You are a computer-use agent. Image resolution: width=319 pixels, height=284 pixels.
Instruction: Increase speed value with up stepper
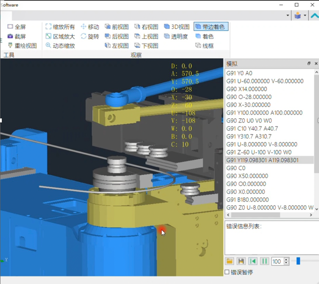coord(286,259)
